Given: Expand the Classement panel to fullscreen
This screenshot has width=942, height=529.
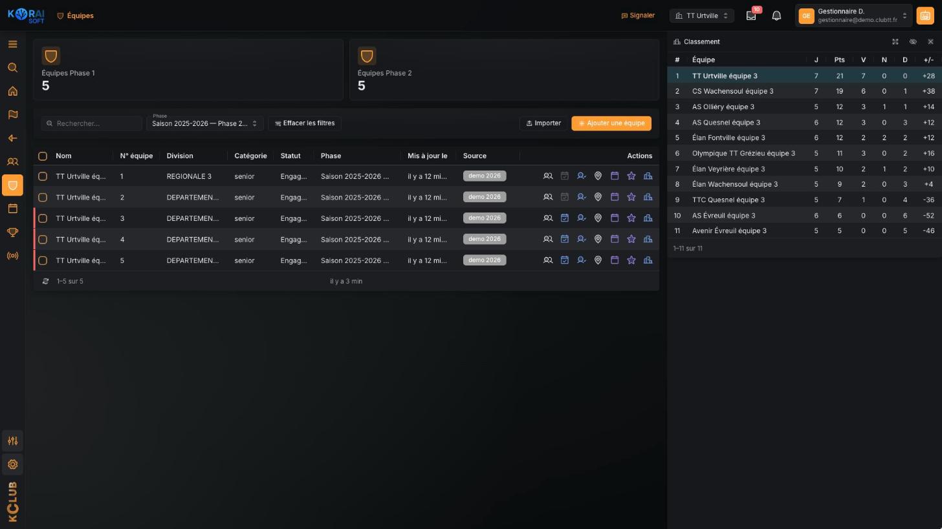Looking at the screenshot, I should [895, 42].
